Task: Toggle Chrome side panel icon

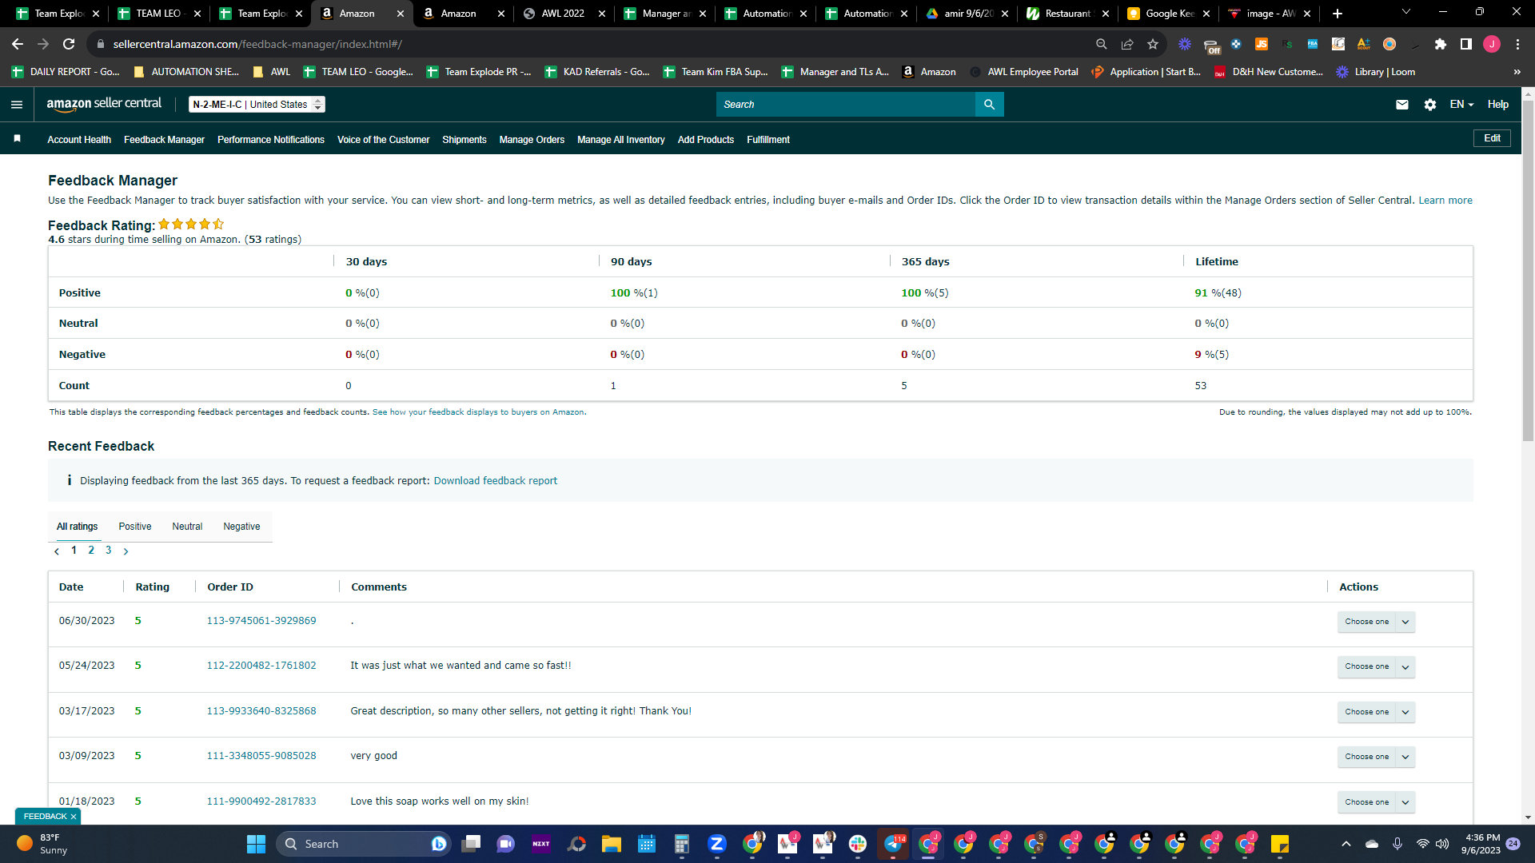Action: (1466, 44)
